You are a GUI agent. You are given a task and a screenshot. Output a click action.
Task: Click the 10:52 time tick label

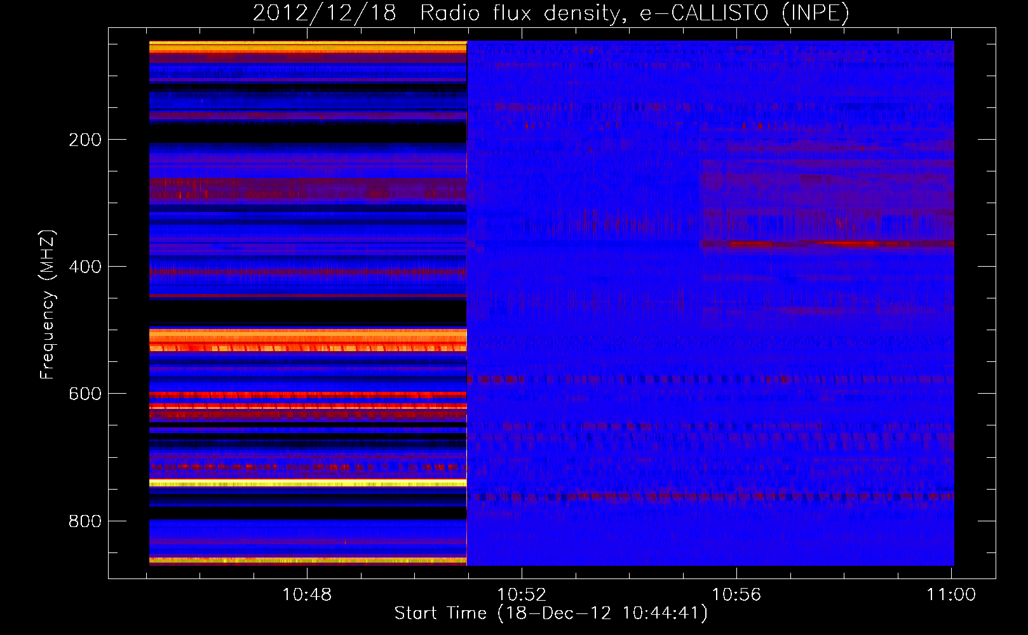tap(522, 595)
